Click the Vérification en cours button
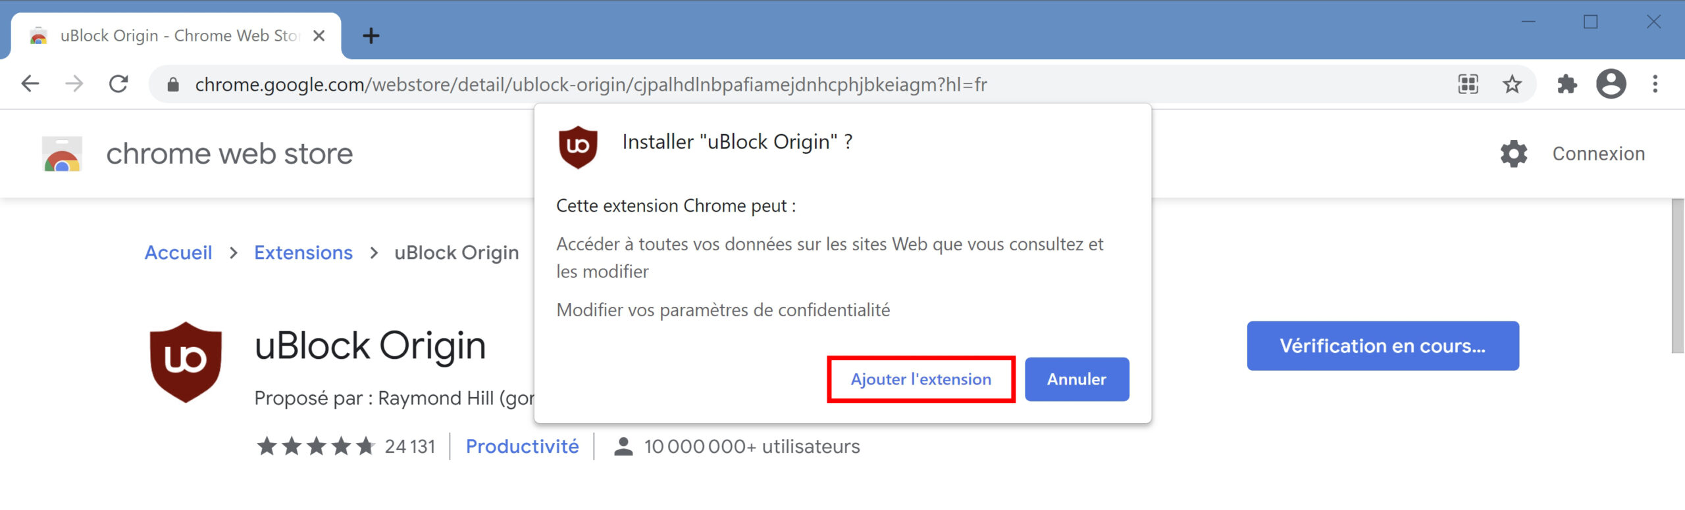The width and height of the screenshot is (1685, 510). [1383, 346]
